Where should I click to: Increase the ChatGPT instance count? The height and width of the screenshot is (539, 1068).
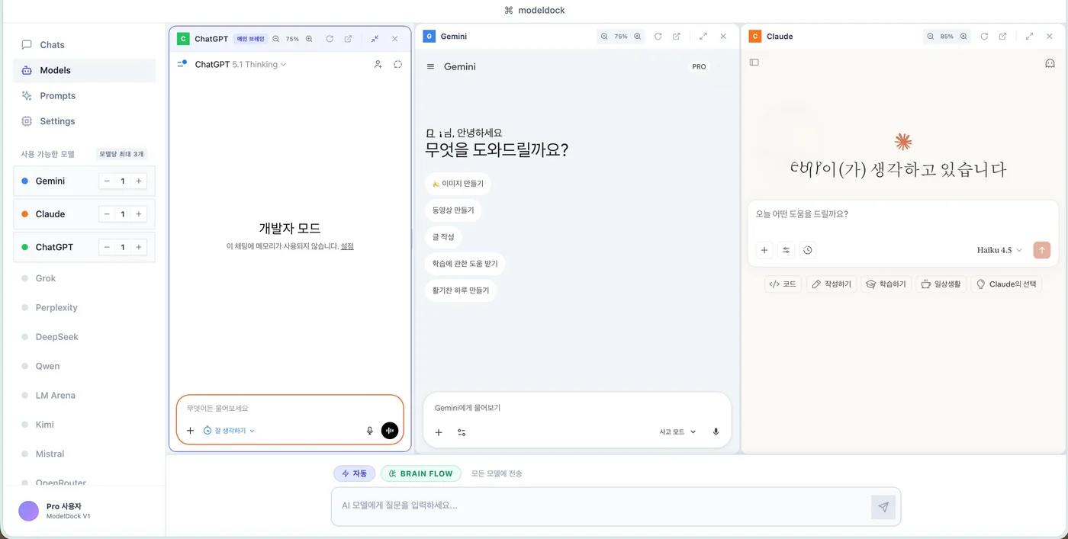point(139,247)
